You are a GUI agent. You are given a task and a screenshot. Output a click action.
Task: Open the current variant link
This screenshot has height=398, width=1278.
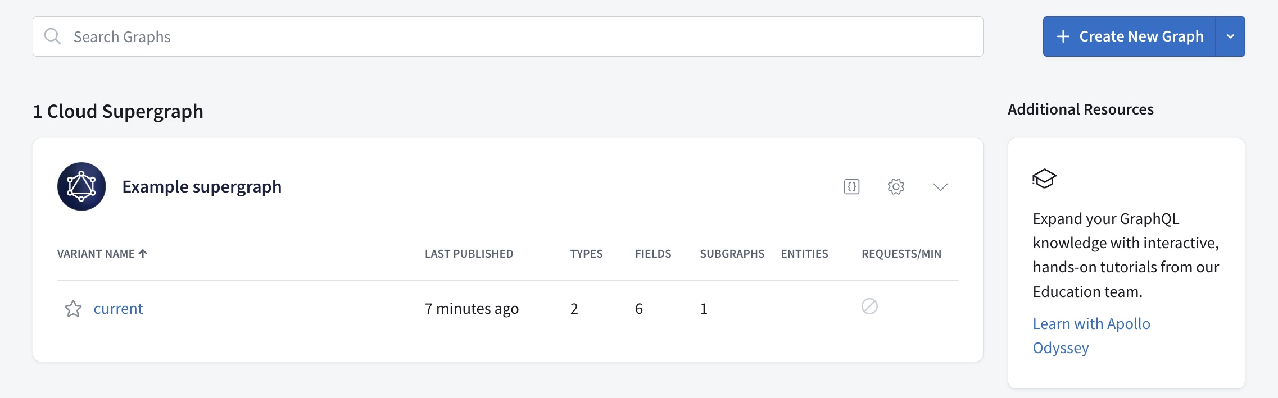118,309
